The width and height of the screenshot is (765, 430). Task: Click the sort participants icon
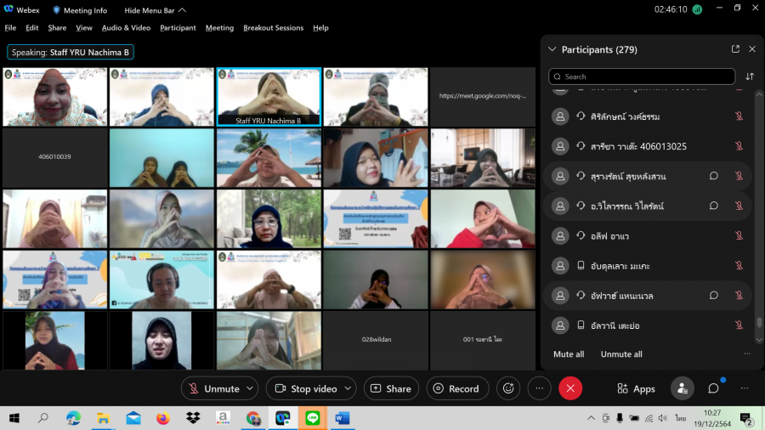pos(750,76)
